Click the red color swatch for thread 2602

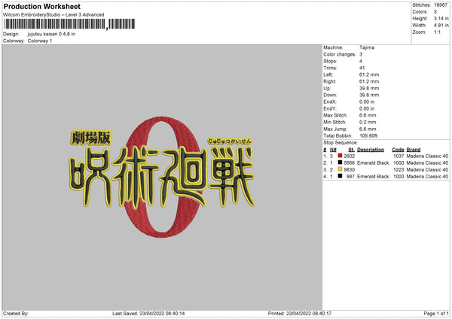click(341, 156)
